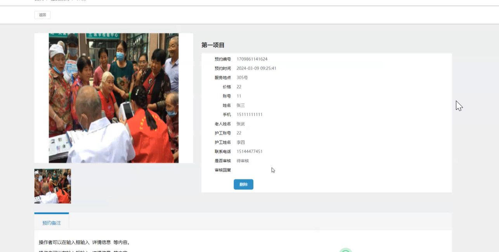
Task: Click the 护工账号 label
Action: click(x=223, y=133)
